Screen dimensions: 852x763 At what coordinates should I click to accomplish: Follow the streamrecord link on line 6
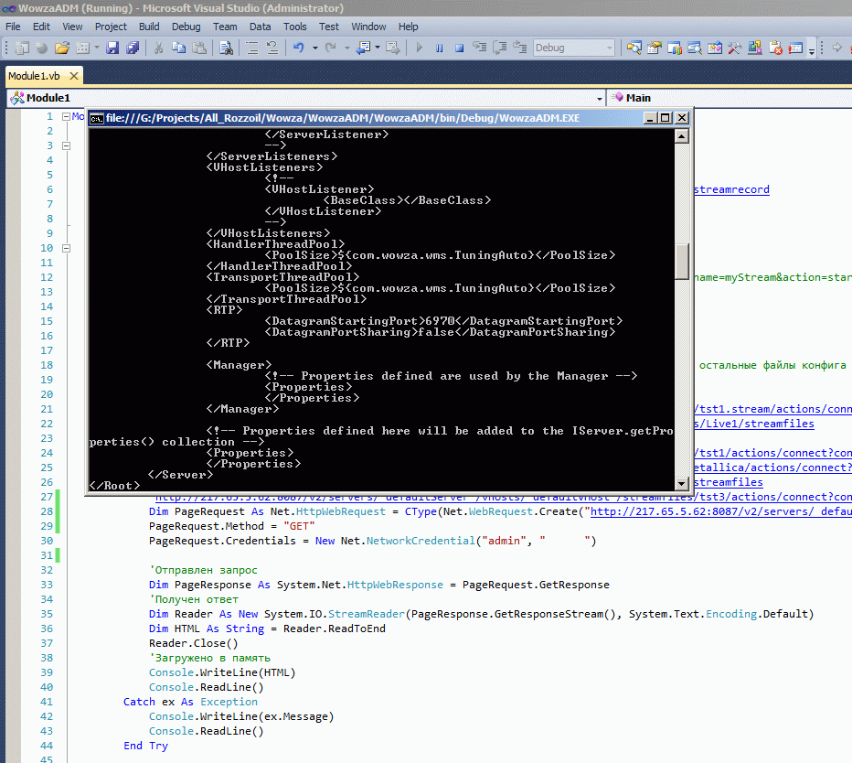coord(732,189)
